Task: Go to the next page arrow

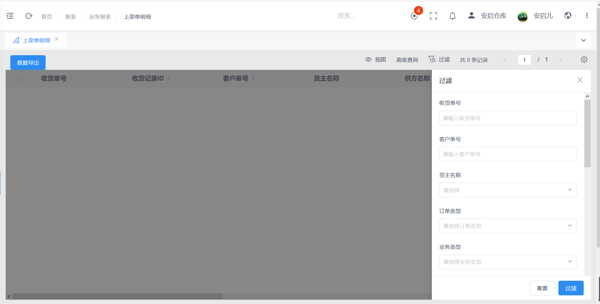Action: pyautogui.click(x=561, y=60)
